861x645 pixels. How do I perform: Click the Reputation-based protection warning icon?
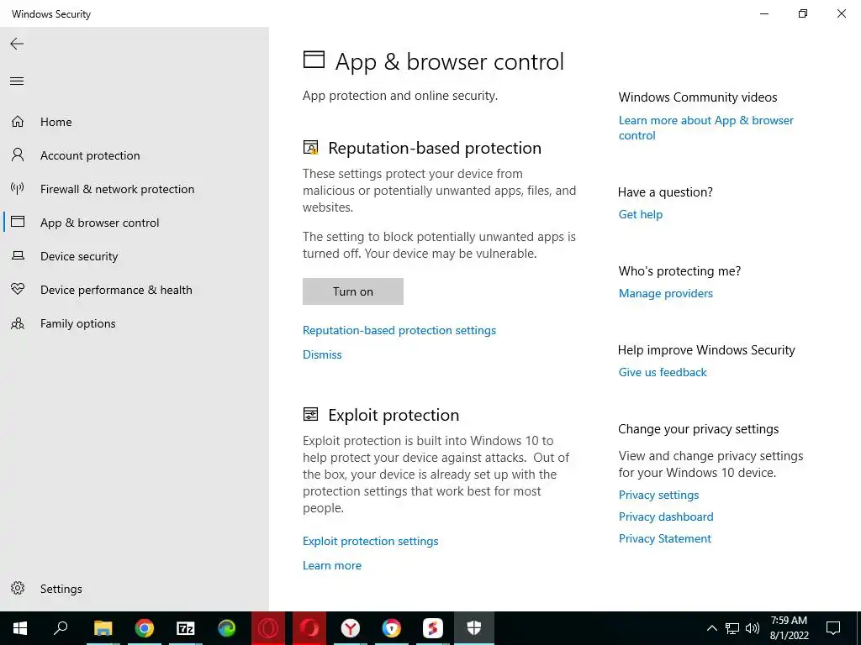pyautogui.click(x=311, y=148)
